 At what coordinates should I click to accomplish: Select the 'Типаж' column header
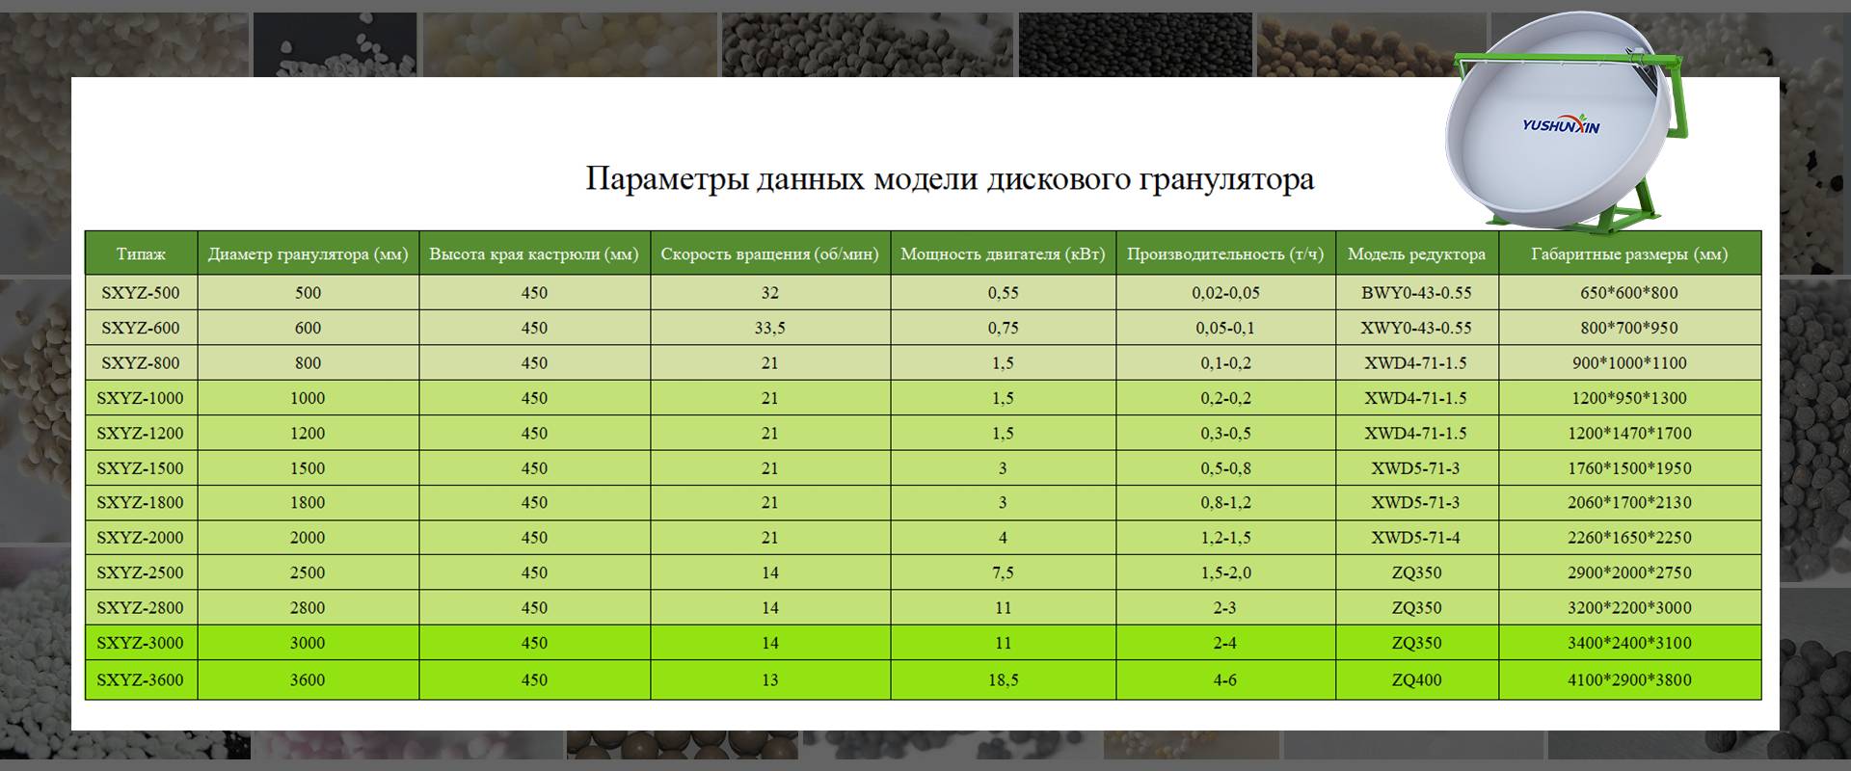tap(141, 254)
